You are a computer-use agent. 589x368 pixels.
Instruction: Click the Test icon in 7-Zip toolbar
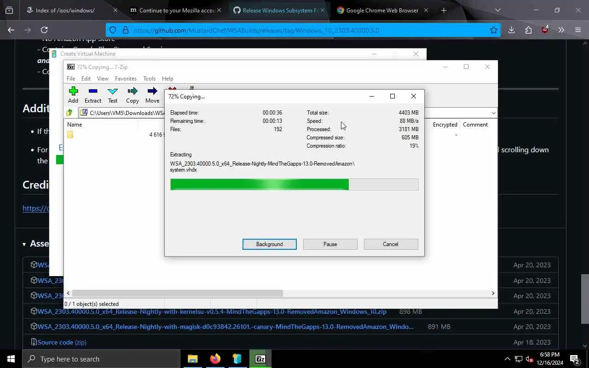coord(113,91)
